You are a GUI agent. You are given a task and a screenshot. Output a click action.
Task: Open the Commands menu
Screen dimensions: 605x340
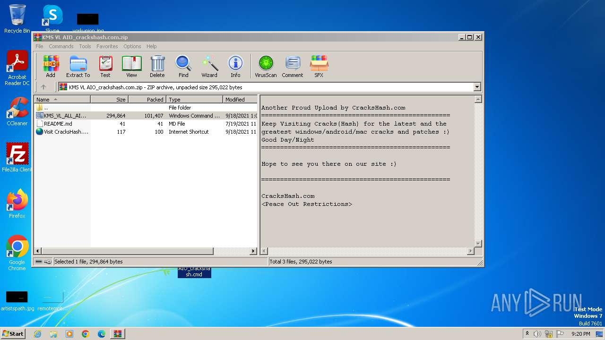coord(61,46)
